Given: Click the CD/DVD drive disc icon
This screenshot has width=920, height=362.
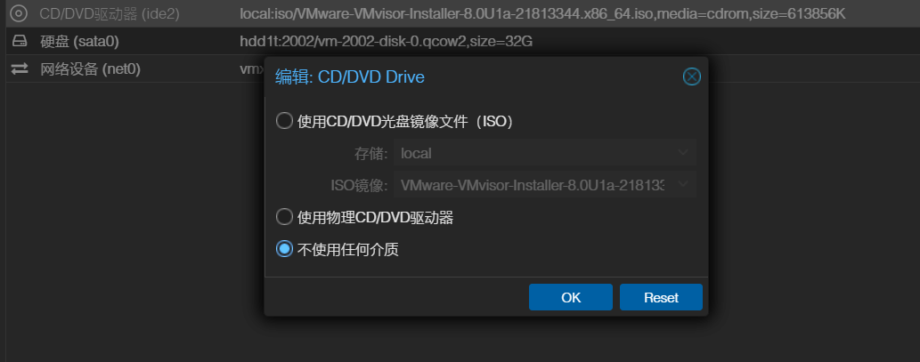Looking at the screenshot, I should click(x=20, y=13).
